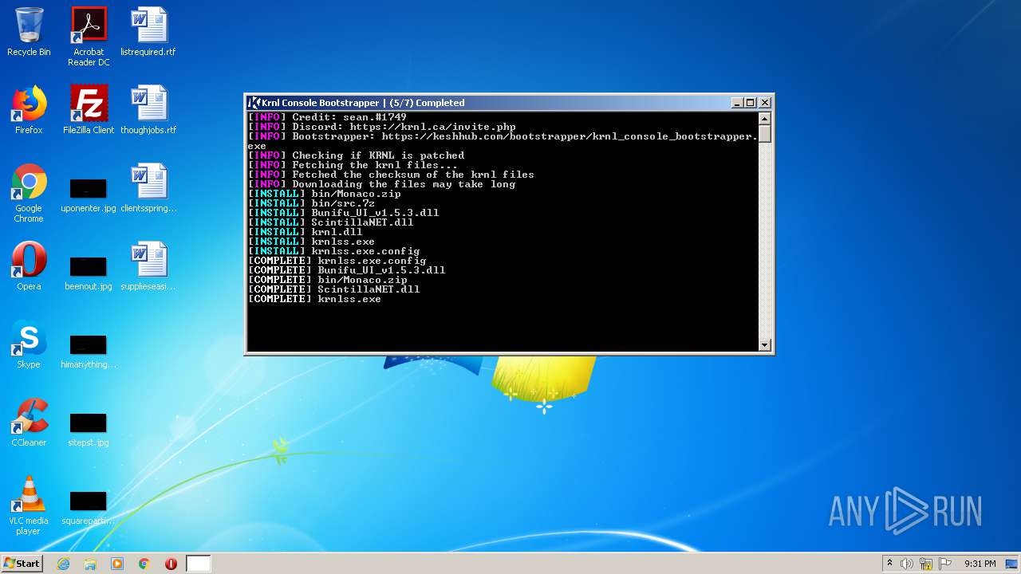Open Action Center flag icon
The height and width of the screenshot is (574, 1021).
point(945,564)
